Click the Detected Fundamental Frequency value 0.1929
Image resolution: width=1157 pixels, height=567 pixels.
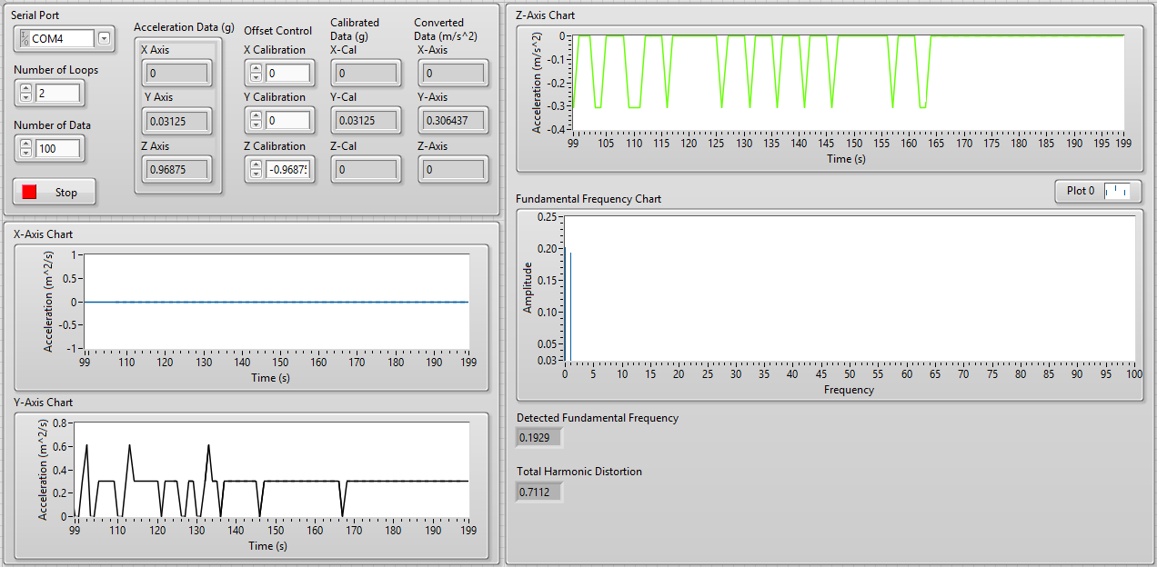click(539, 438)
